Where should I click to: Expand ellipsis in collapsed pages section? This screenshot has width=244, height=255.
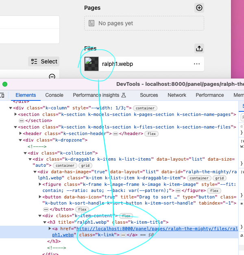point(21,121)
